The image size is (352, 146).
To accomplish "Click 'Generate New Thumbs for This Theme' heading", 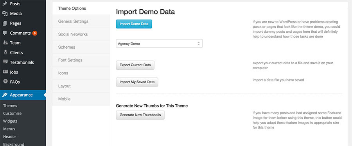I will (152, 106).
